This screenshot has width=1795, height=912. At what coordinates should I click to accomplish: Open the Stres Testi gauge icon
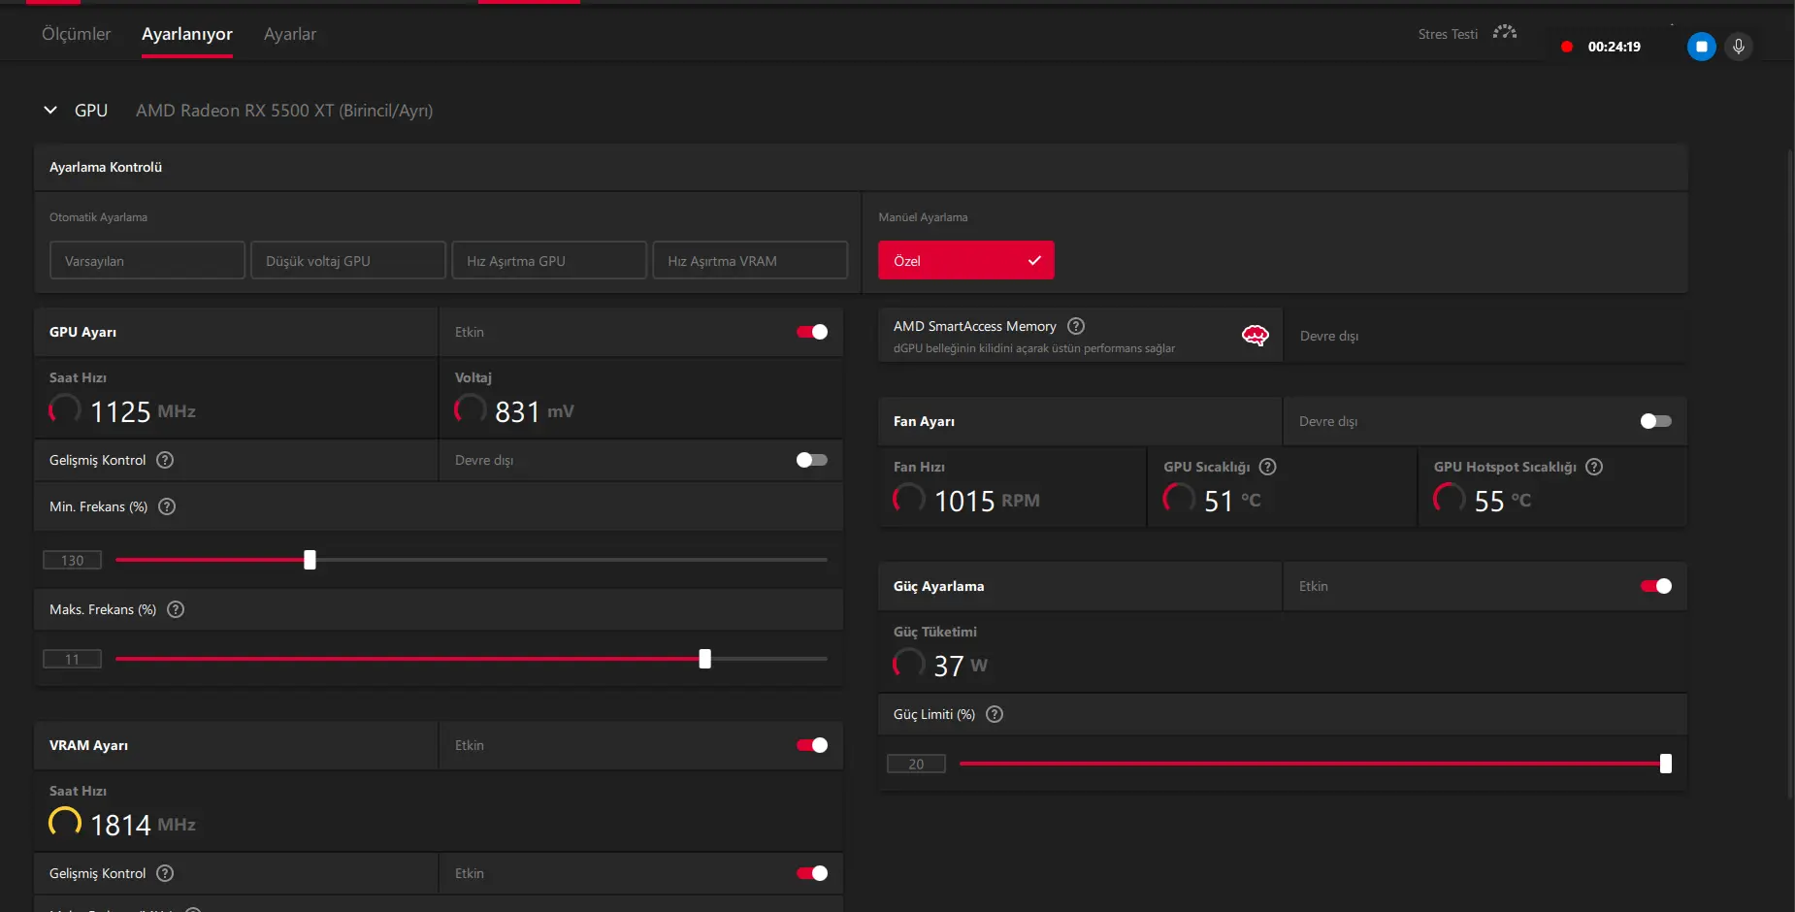[x=1504, y=33]
